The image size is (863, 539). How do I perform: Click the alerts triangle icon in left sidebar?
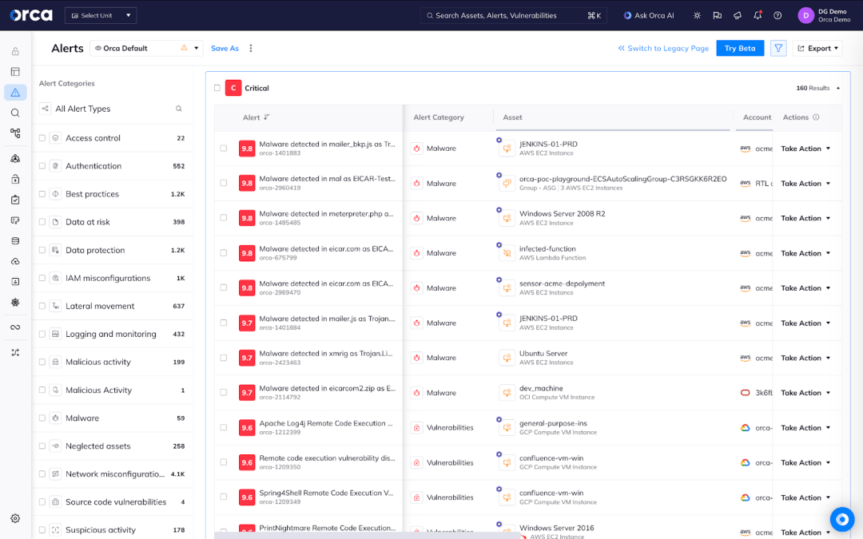point(15,93)
